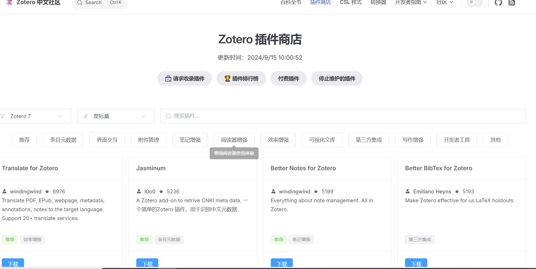Select the 开发者工具 category filter
Image resolution: width=536 pixels, height=269 pixels.
[457, 140]
